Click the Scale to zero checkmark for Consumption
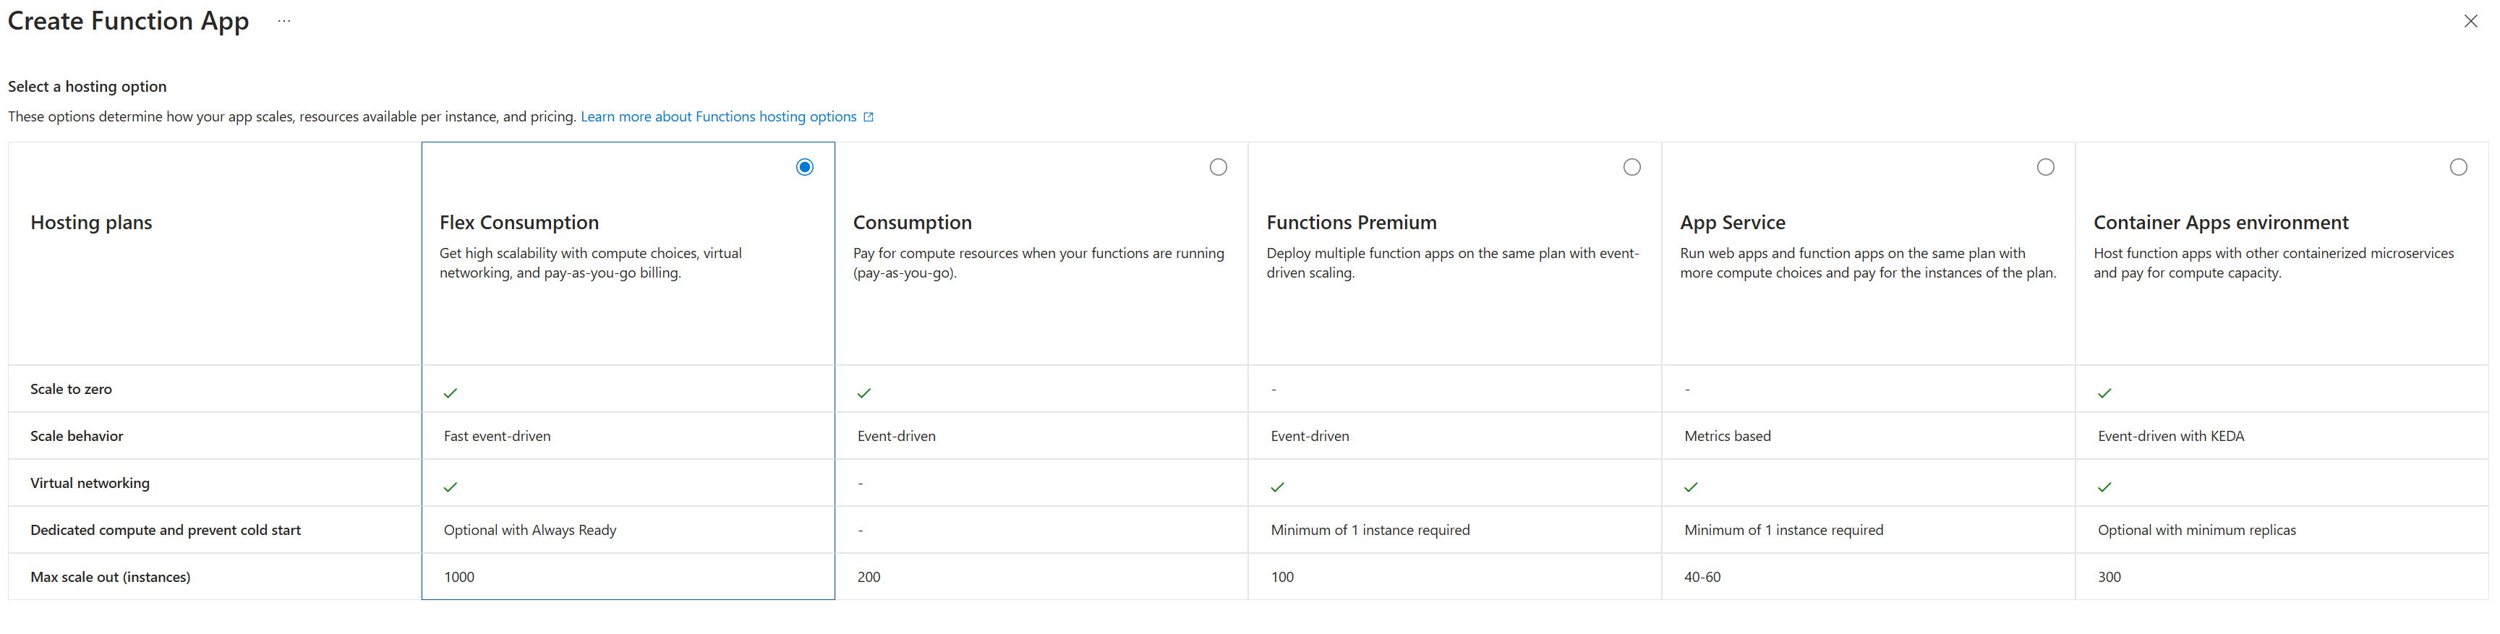 863,393
